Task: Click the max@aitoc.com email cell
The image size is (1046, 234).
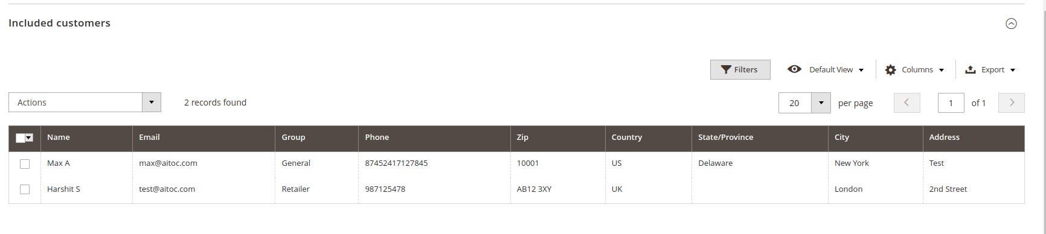Action: pyautogui.click(x=168, y=163)
